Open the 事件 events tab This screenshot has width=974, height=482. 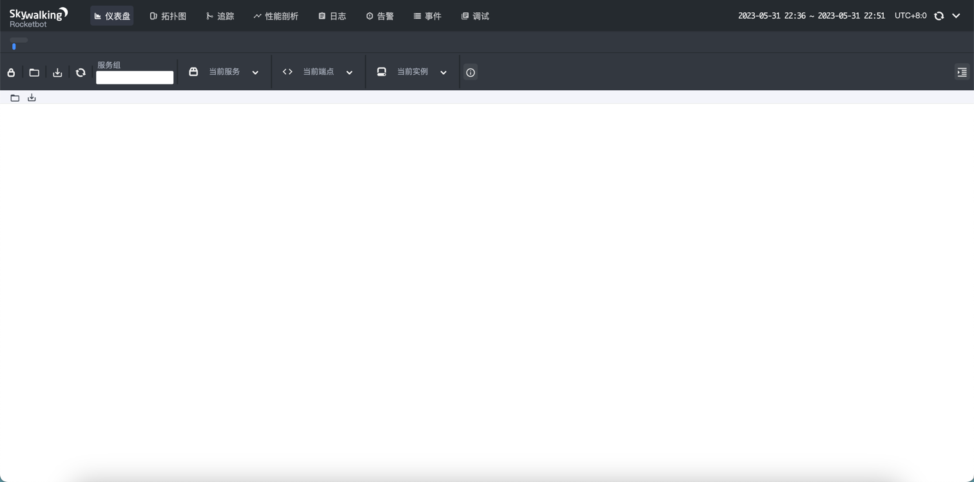(427, 16)
